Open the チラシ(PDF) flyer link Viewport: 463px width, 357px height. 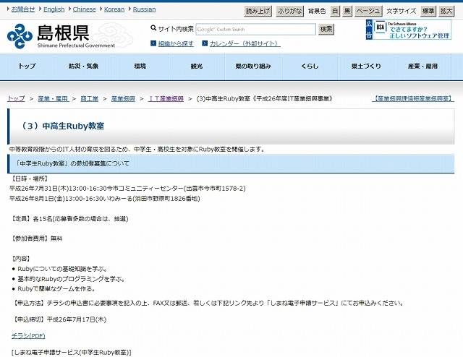tap(28, 336)
